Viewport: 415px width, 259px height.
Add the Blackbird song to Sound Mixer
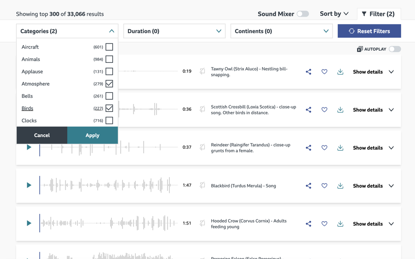202,185
